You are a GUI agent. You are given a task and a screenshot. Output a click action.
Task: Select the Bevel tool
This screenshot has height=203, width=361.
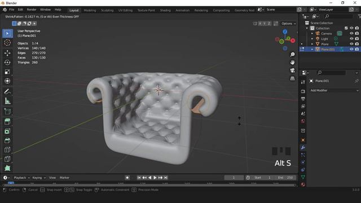[x=7, y=140]
